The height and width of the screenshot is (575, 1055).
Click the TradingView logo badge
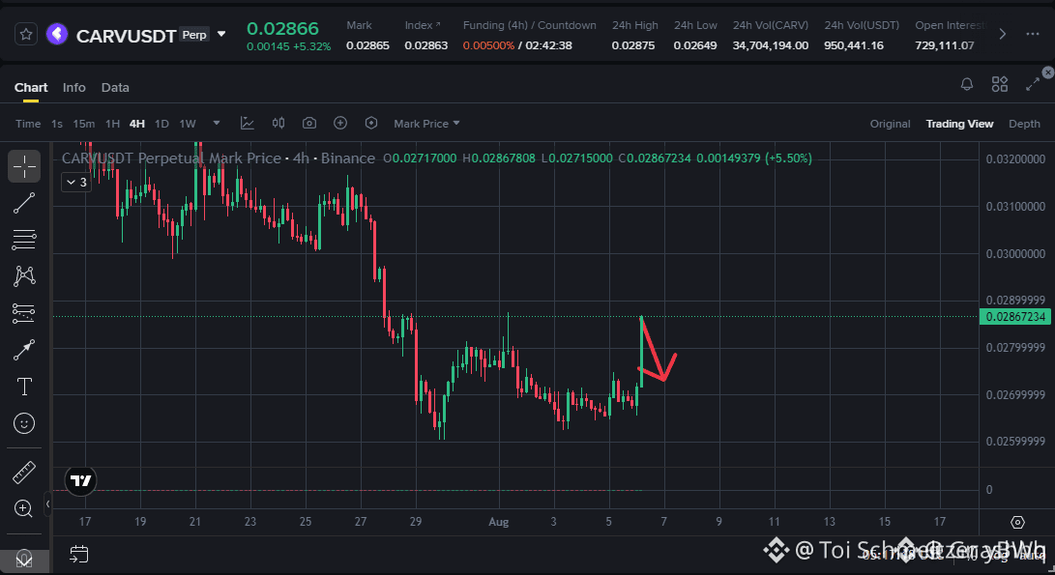tap(80, 480)
